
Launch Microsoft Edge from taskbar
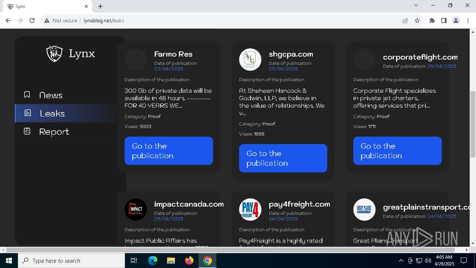point(153,261)
